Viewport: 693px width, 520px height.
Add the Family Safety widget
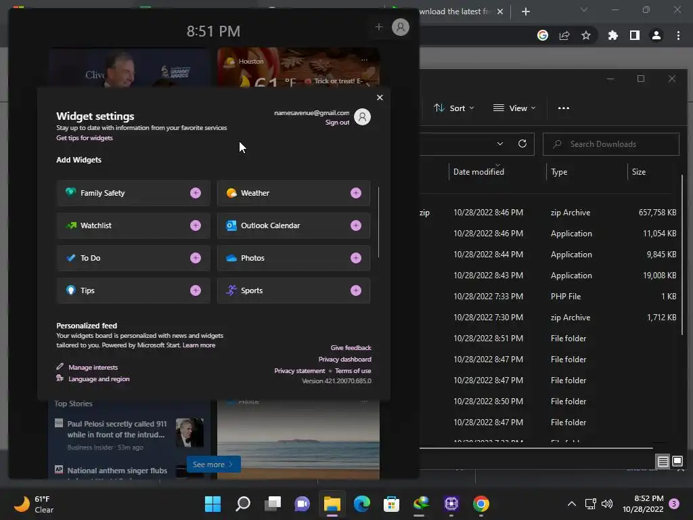(196, 193)
